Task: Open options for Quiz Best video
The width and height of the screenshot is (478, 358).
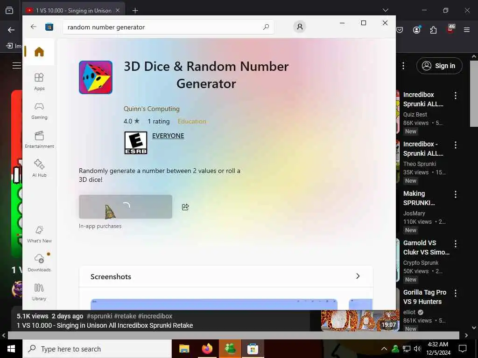Action: (456, 95)
